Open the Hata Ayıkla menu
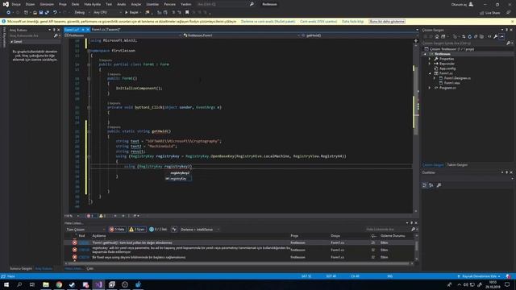 (x=93, y=4)
